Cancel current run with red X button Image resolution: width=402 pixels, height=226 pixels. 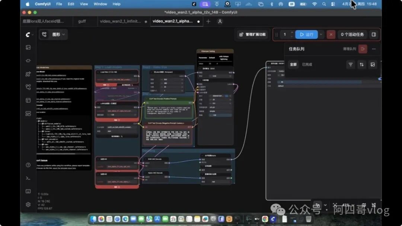[331, 34]
